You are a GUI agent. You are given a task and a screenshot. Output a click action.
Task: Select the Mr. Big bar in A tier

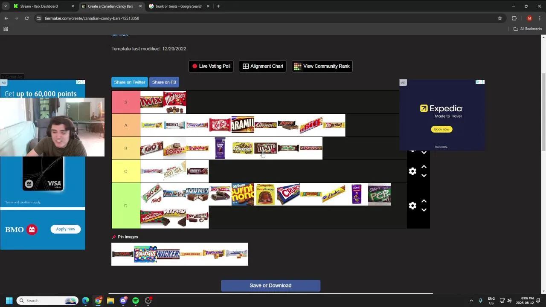(x=311, y=125)
